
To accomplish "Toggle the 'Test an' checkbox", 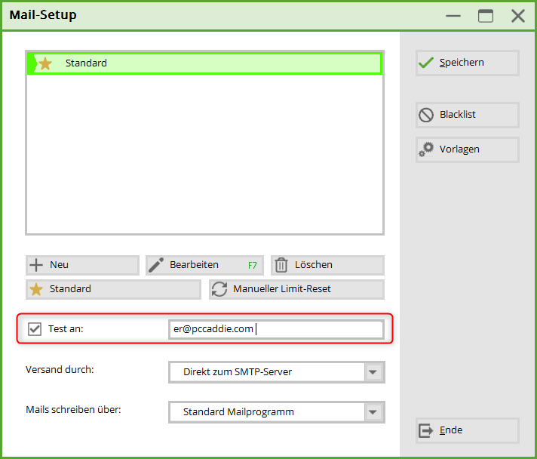I will tap(35, 329).
